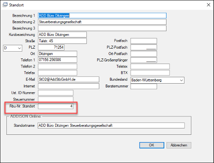Click the E-Mail label
Viewport: 214px width, 163px height.
[30, 79]
